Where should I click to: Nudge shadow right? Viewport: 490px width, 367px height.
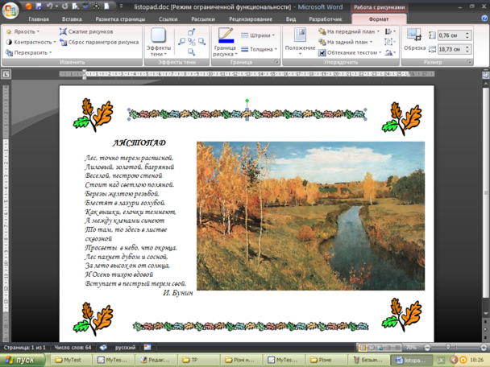(201, 42)
